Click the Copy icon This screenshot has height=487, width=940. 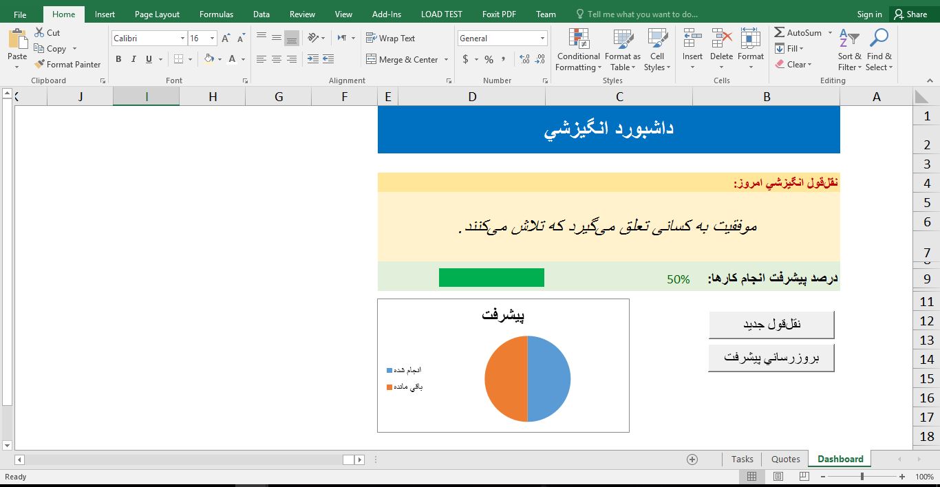[x=39, y=48]
